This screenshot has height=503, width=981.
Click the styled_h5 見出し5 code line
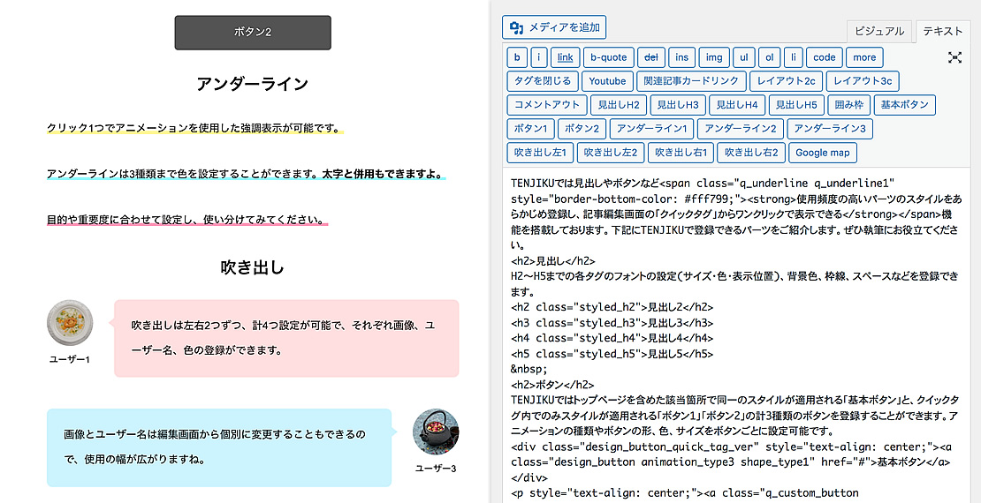(x=612, y=354)
